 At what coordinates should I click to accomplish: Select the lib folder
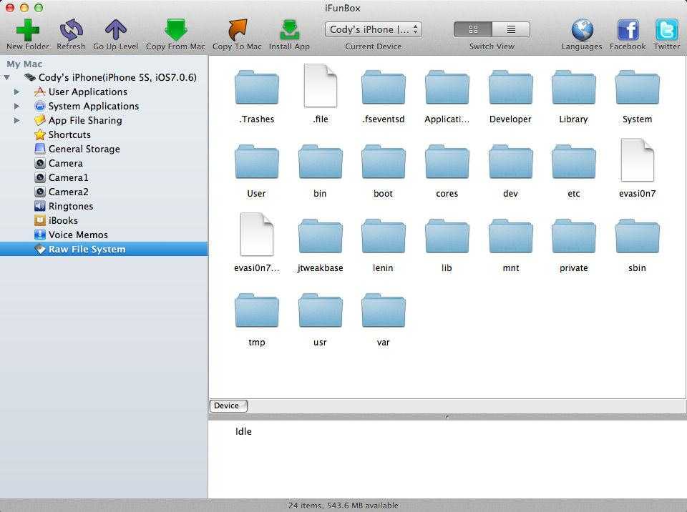pyautogui.click(x=447, y=237)
